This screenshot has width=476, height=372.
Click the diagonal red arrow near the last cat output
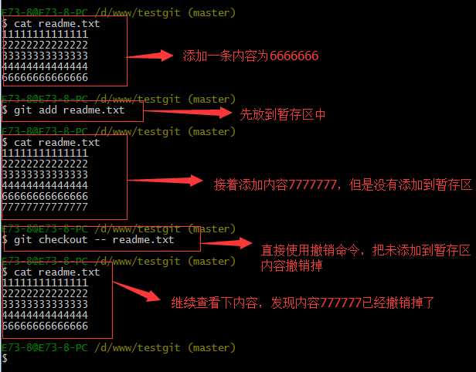(137, 292)
